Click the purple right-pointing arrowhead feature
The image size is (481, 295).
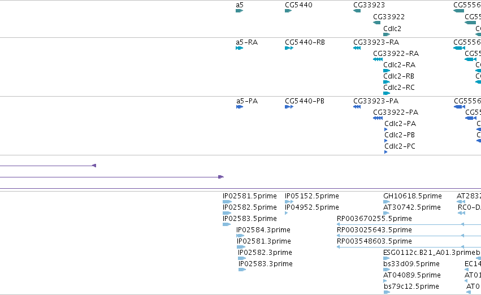pos(221,177)
